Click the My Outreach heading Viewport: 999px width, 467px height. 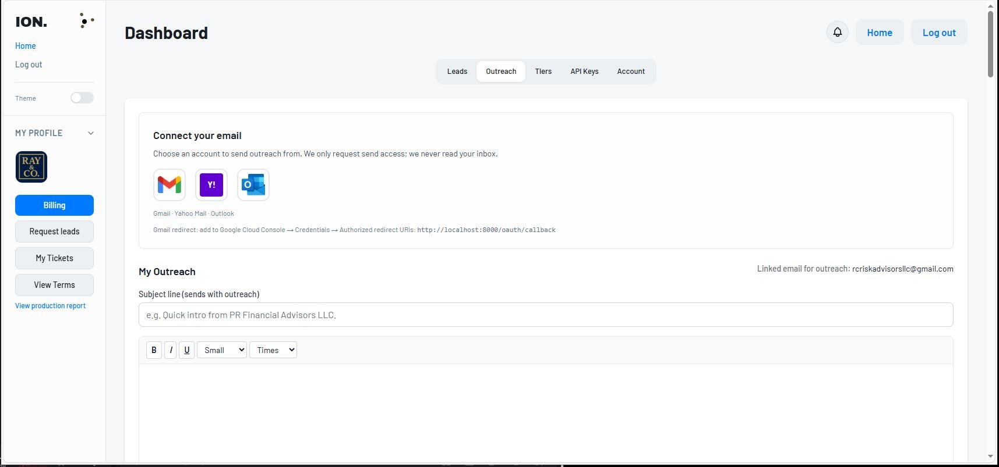pyautogui.click(x=167, y=272)
